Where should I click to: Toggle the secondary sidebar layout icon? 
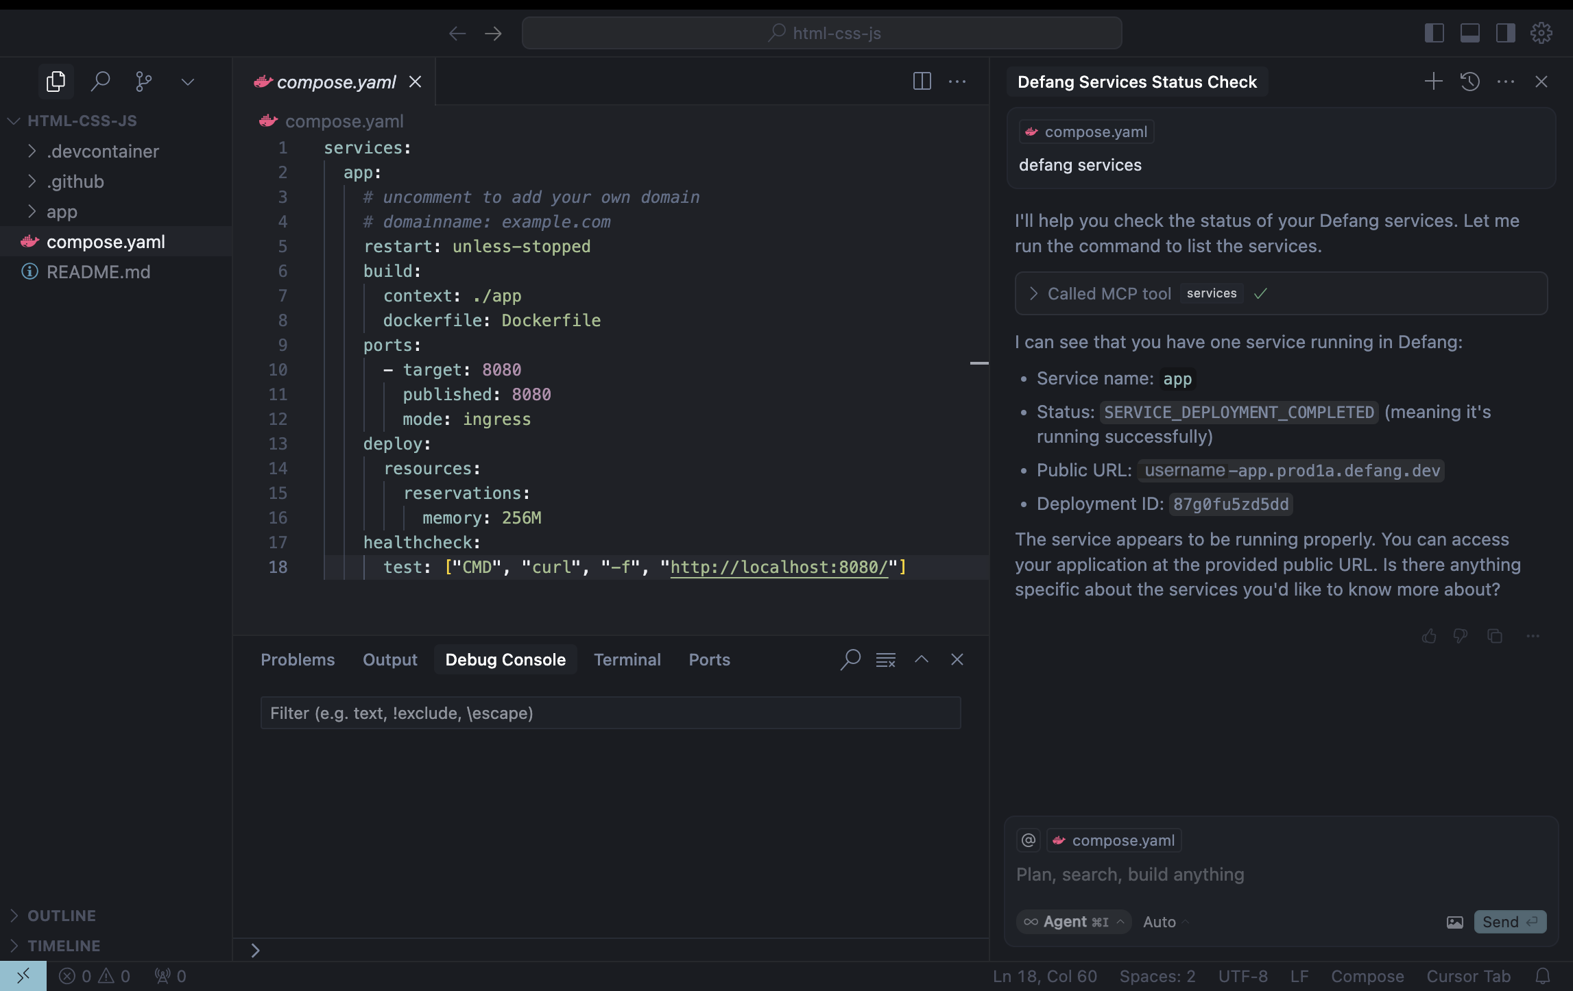coord(1505,33)
